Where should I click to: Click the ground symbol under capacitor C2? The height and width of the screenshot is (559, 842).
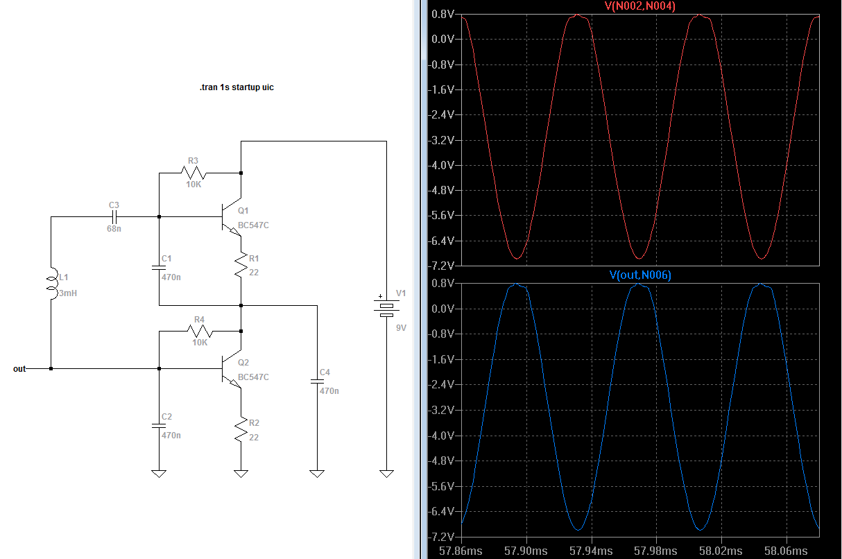(x=159, y=473)
